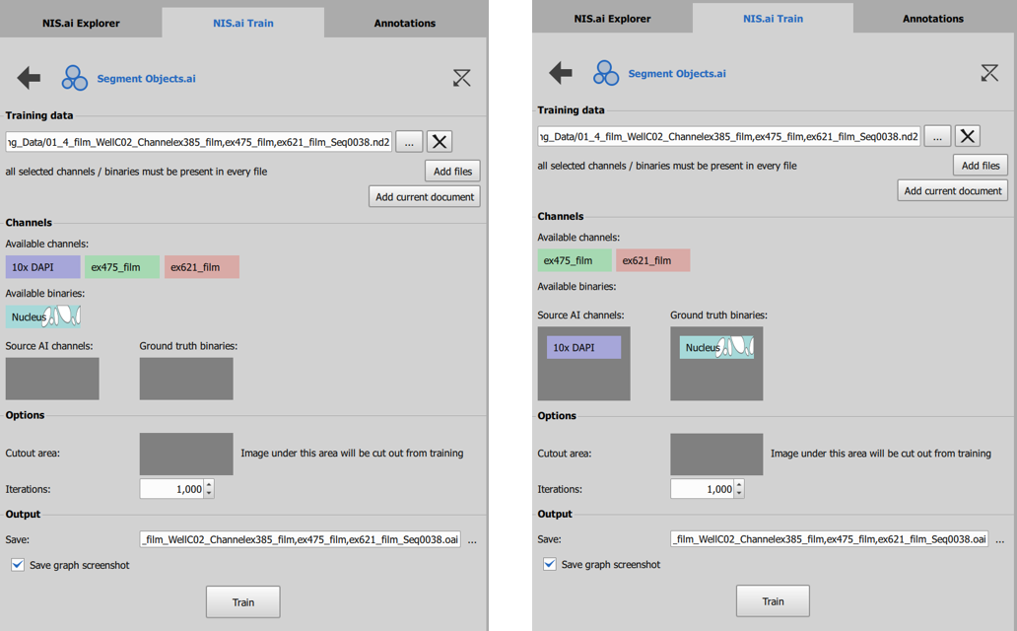The image size is (1017, 631).
Task: Click Add current document in the right panel
Action: click(952, 190)
